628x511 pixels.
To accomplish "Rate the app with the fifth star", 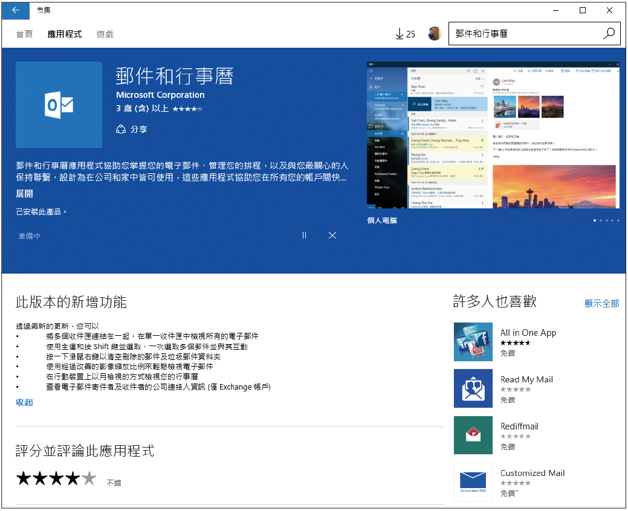I will point(89,478).
